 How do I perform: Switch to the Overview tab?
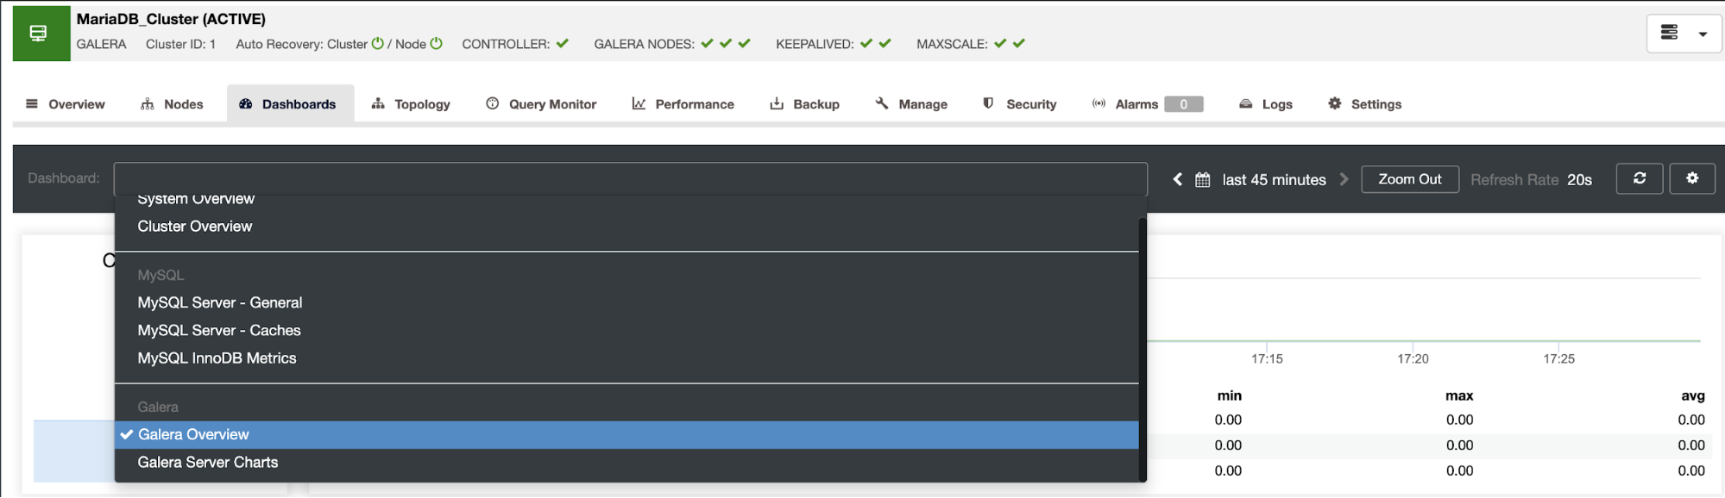click(x=66, y=104)
